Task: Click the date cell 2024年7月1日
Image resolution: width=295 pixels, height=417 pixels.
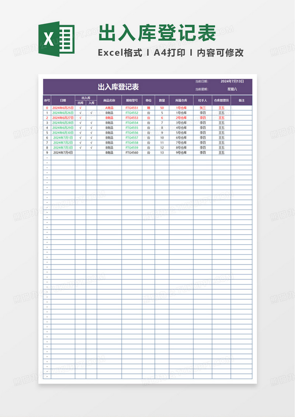Action: click(63, 138)
